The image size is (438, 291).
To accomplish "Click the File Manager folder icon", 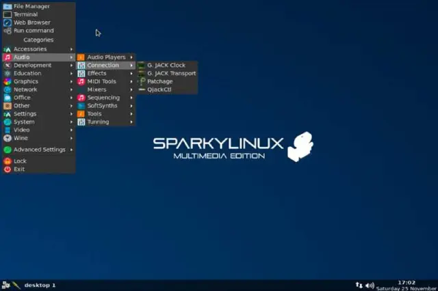I will coord(8,6).
